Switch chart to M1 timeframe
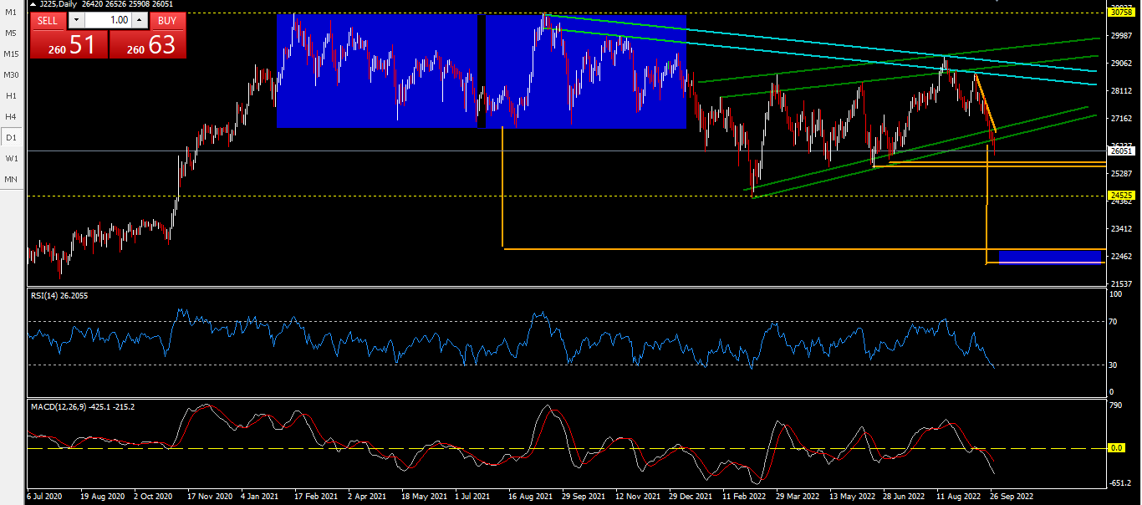Image resolution: width=1142 pixels, height=505 pixels. (11, 13)
